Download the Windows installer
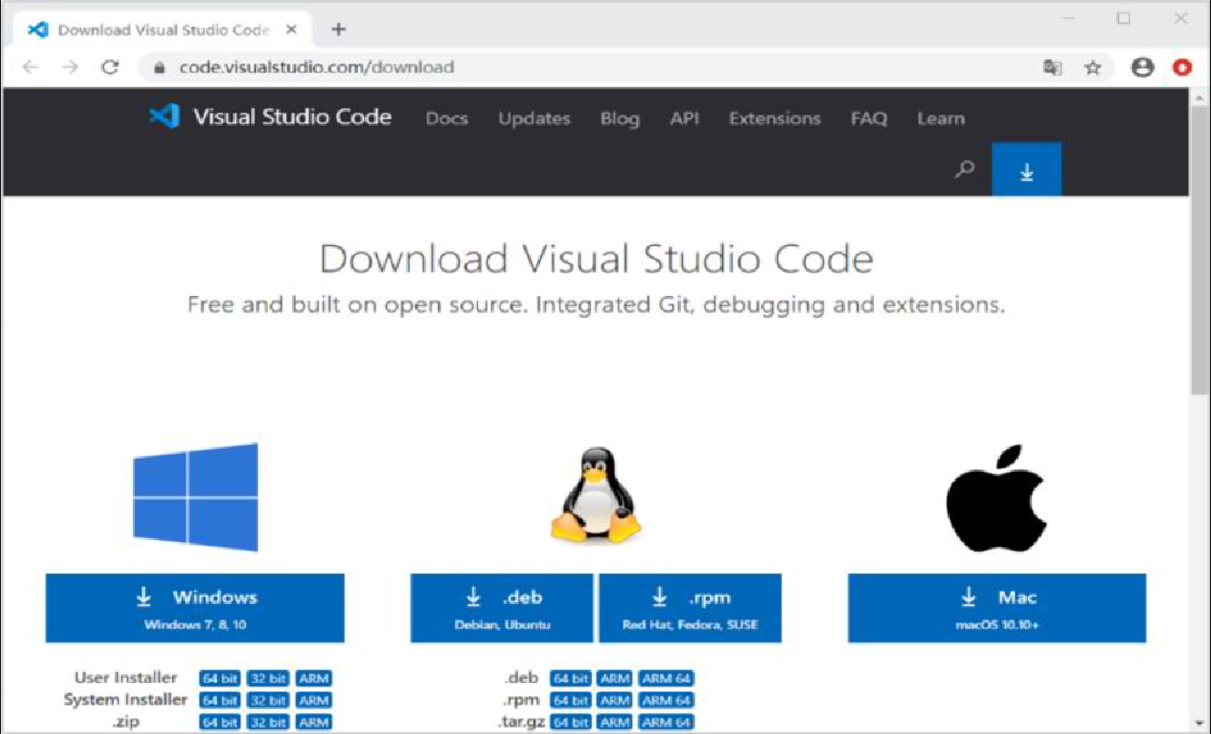The image size is (1211, 734). [195, 607]
